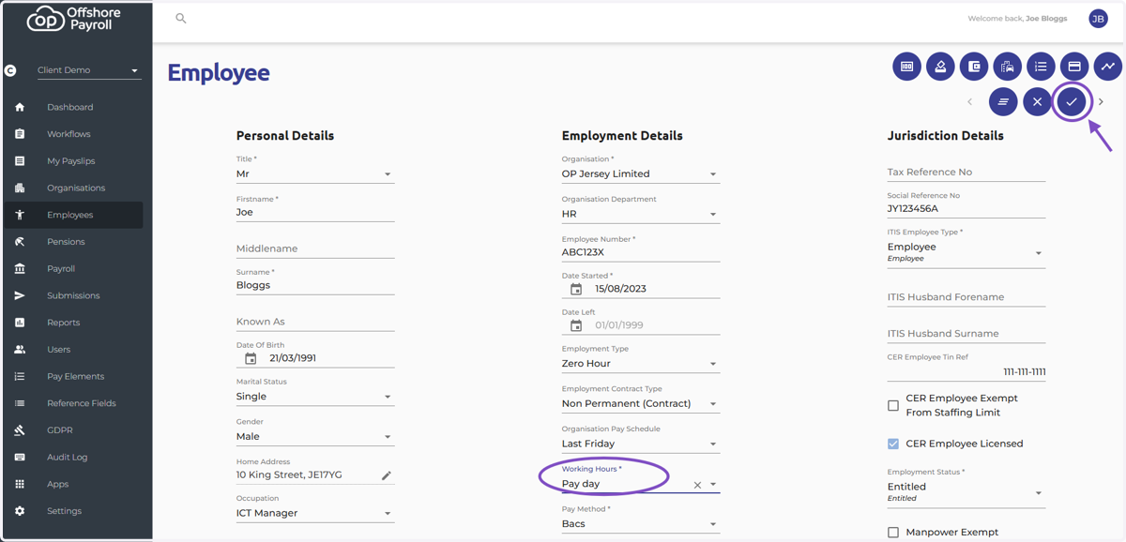The width and height of the screenshot is (1126, 542).
Task: Click the Settings gear icon
Action: (20, 511)
